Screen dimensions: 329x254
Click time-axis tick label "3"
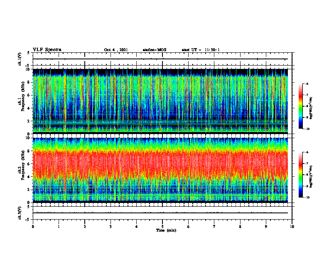(110, 227)
